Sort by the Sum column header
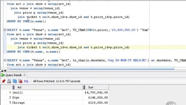The height and width of the screenshot is (105, 186). (x=96, y=87)
